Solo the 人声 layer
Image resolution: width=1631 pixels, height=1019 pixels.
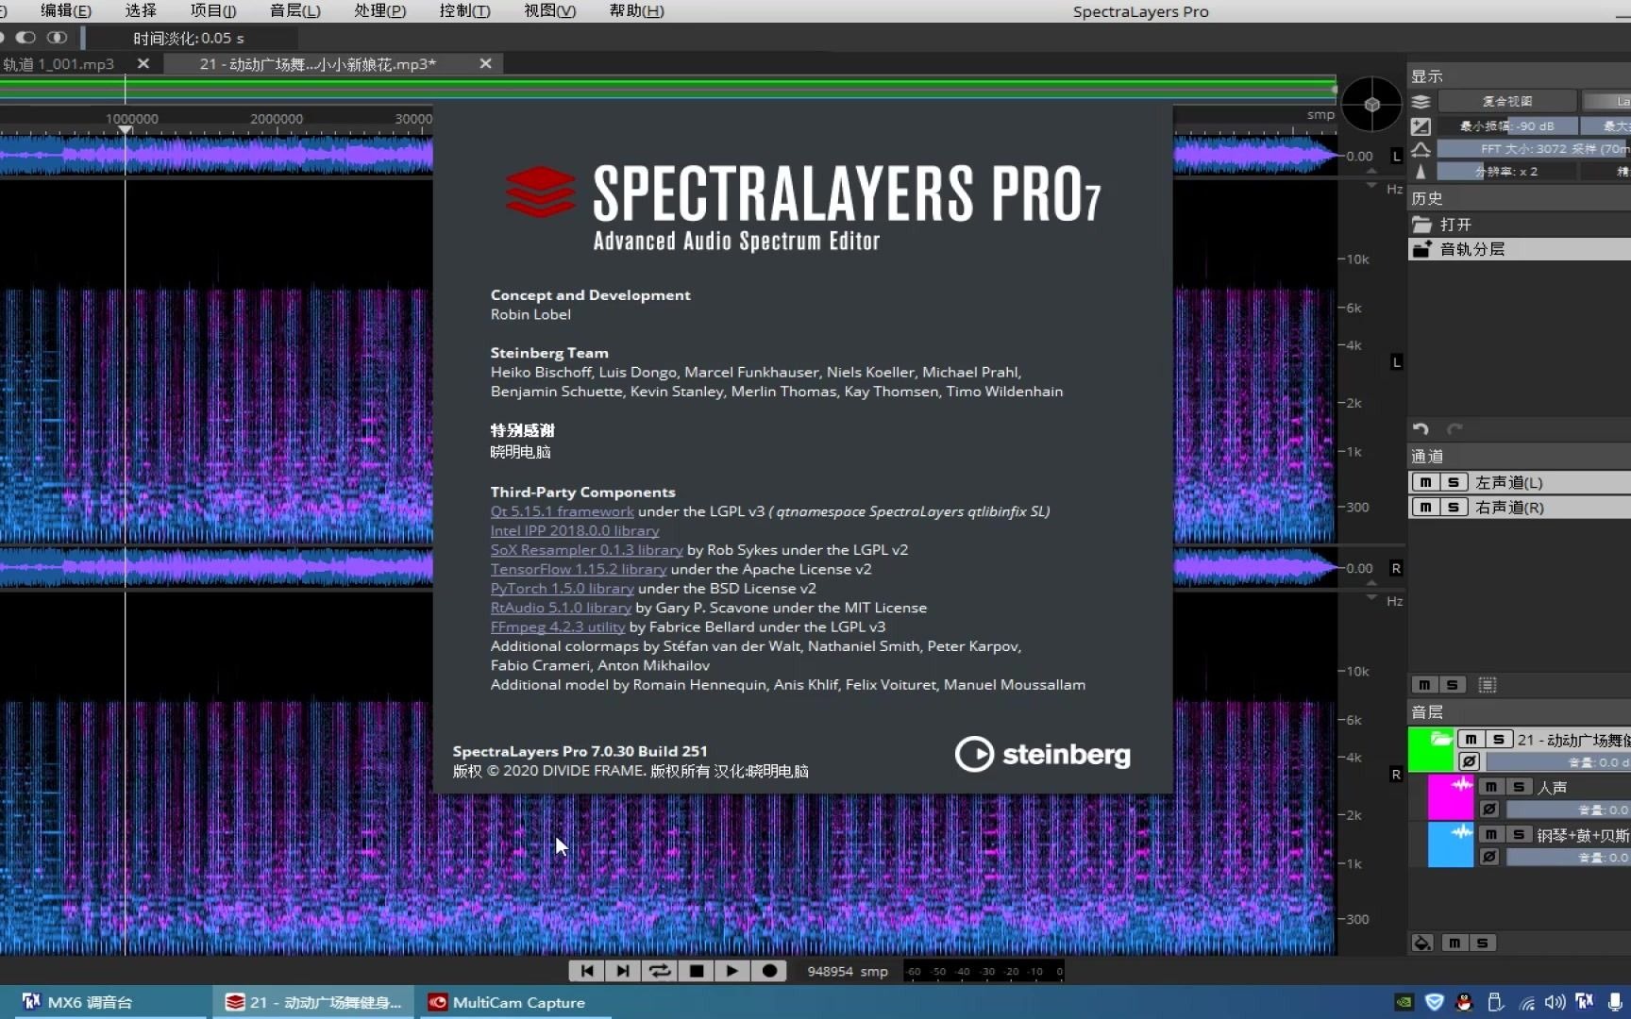[1519, 787]
